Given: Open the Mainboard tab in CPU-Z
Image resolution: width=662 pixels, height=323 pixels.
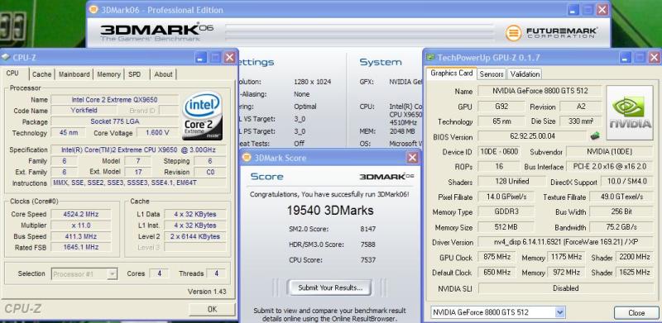Looking at the screenshot, I should (74, 74).
